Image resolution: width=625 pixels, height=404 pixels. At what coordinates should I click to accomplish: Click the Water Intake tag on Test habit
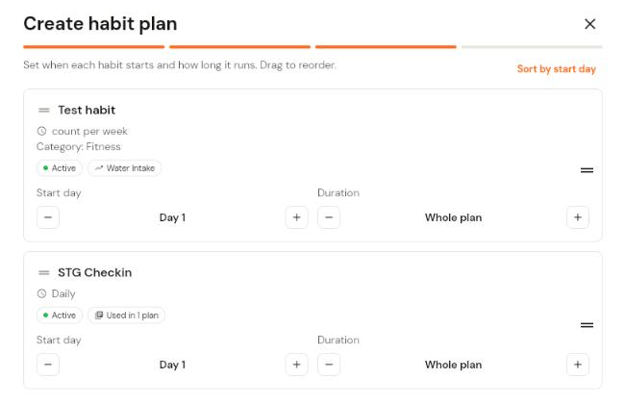pyautogui.click(x=124, y=168)
